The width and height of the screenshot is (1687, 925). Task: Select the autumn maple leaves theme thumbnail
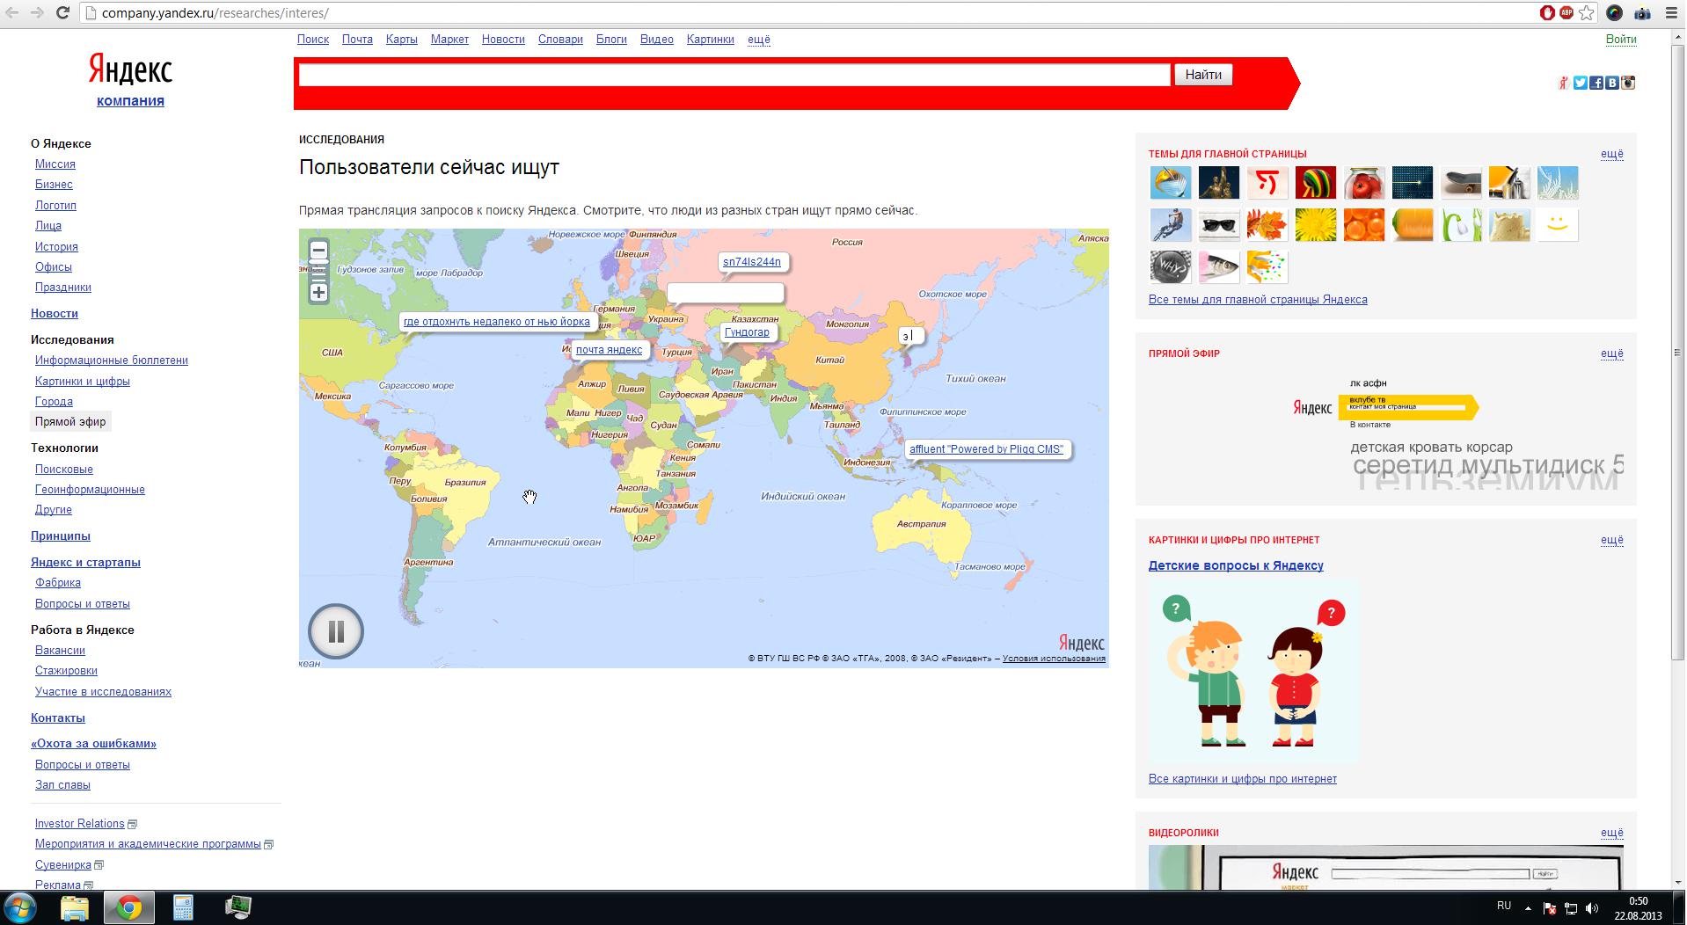[x=1267, y=225]
